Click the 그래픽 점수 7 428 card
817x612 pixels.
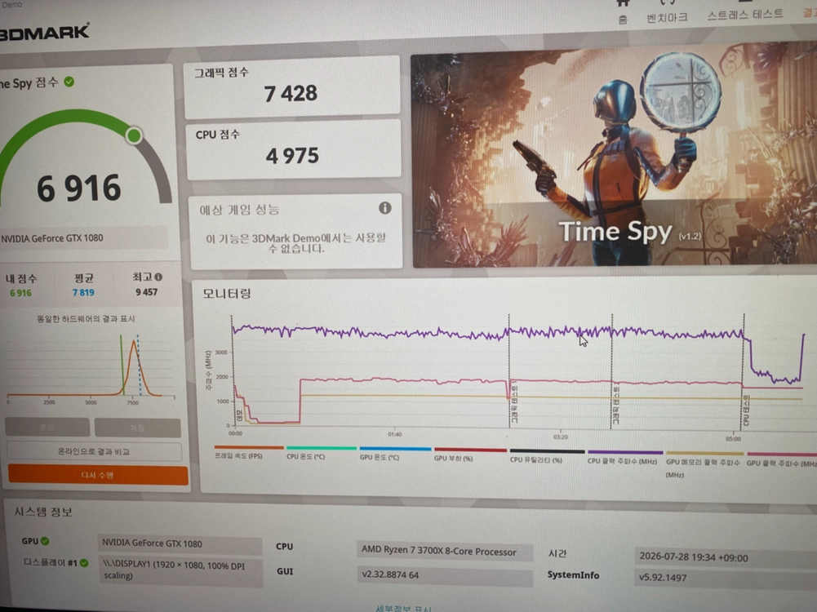coord(292,86)
